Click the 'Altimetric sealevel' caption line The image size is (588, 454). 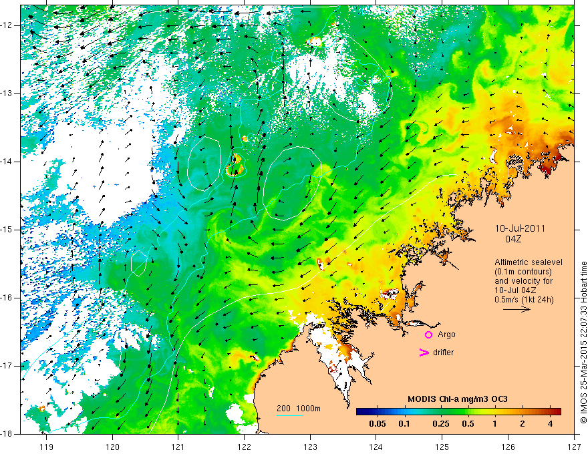pyautogui.click(x=529, y=262)
